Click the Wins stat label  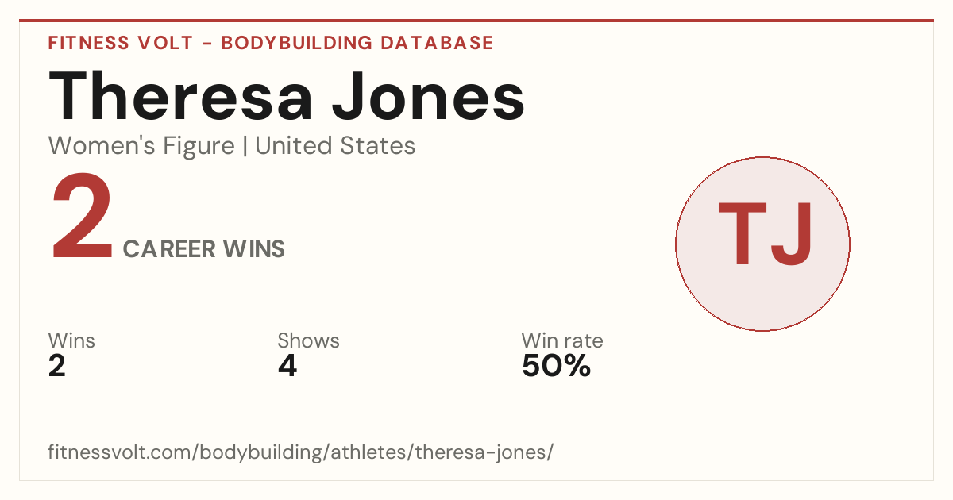pyautogui.click(x=71, y=340)
